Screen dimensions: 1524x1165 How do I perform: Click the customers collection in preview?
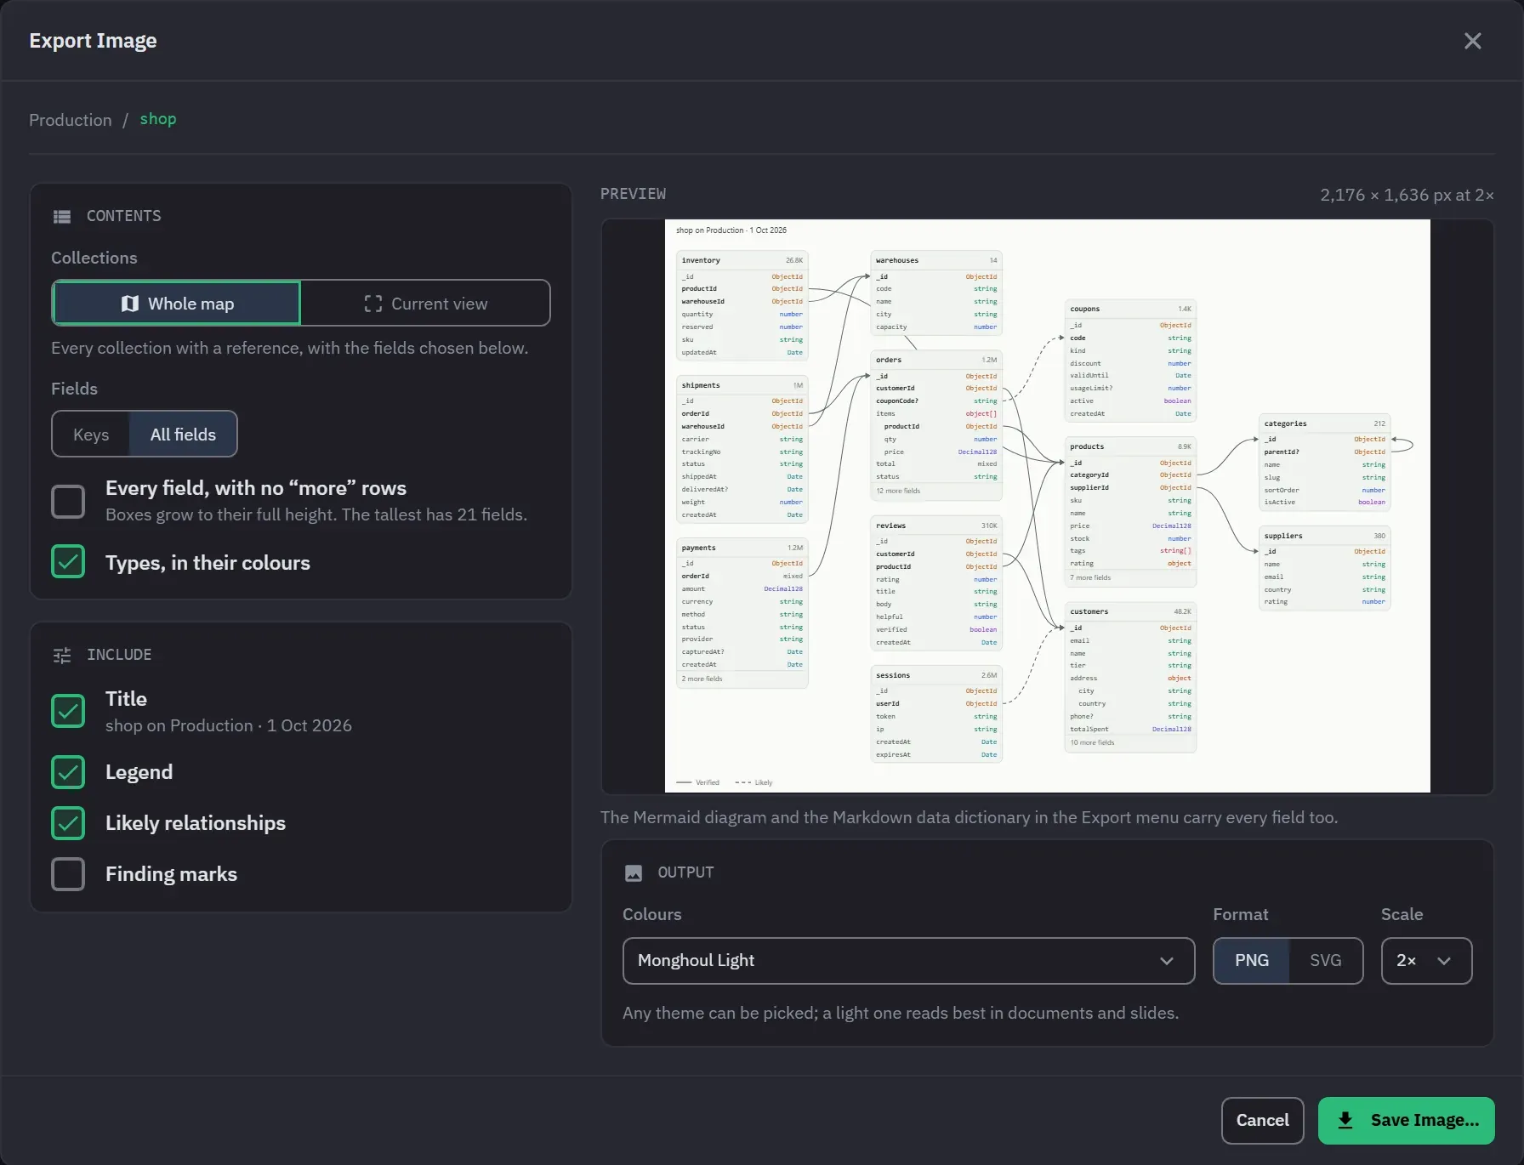coord(1131,678)
